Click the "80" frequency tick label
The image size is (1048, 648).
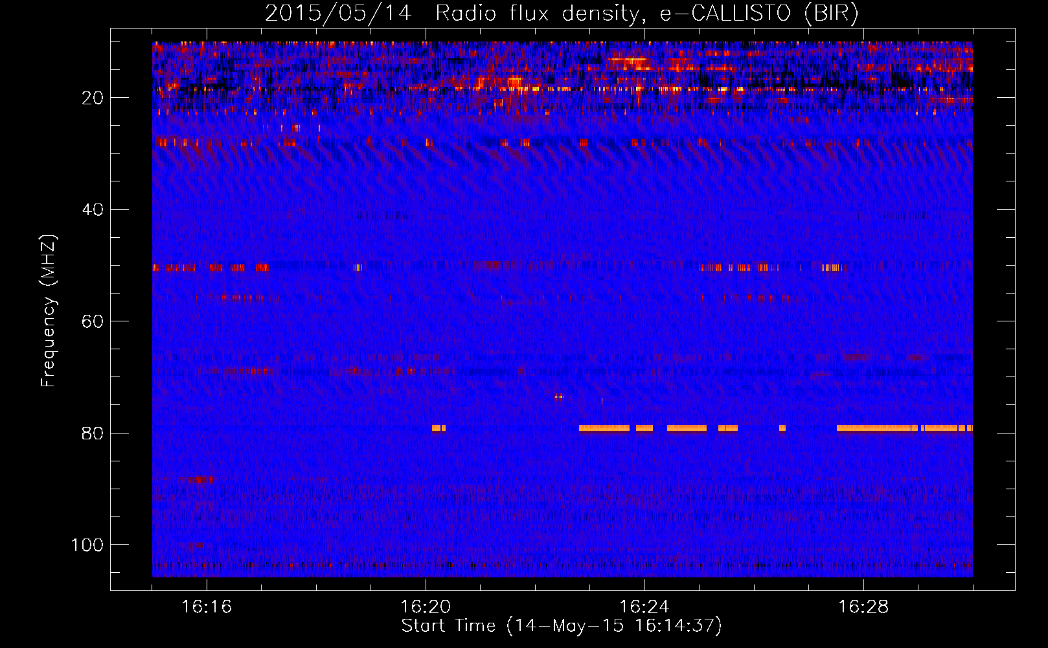pos(93,433)
